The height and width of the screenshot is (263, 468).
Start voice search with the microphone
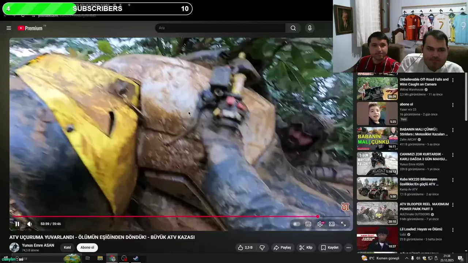(310, 28)
